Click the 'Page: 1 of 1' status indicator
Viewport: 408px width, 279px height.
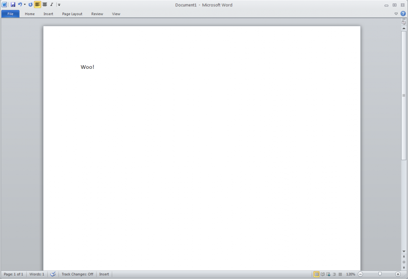(14, 274)
